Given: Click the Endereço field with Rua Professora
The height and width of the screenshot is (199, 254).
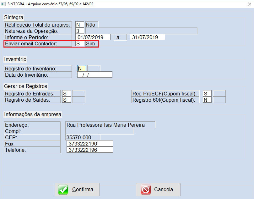Looking at the screenshot, I should point(110,125).
